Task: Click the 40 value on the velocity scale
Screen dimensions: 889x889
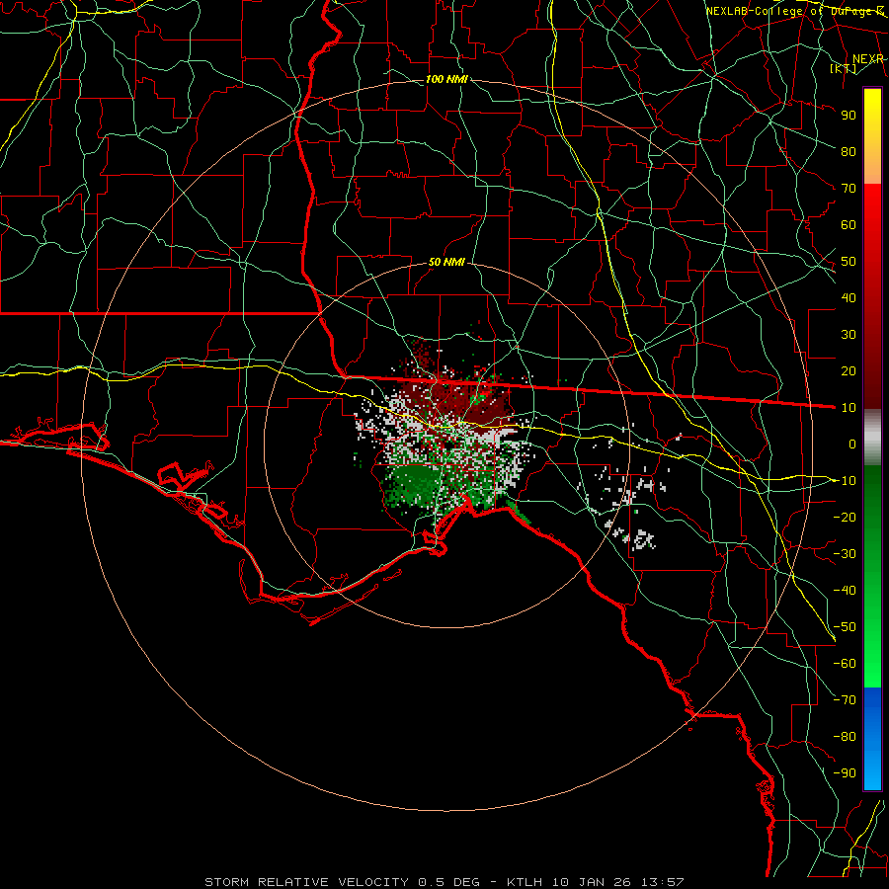Action: coord(849,297)
